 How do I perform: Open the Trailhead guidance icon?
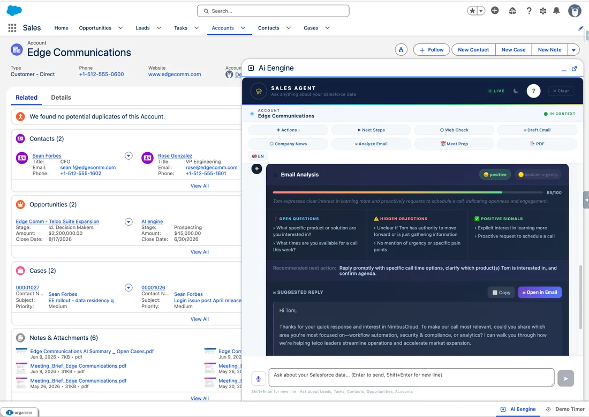(512, 11)
